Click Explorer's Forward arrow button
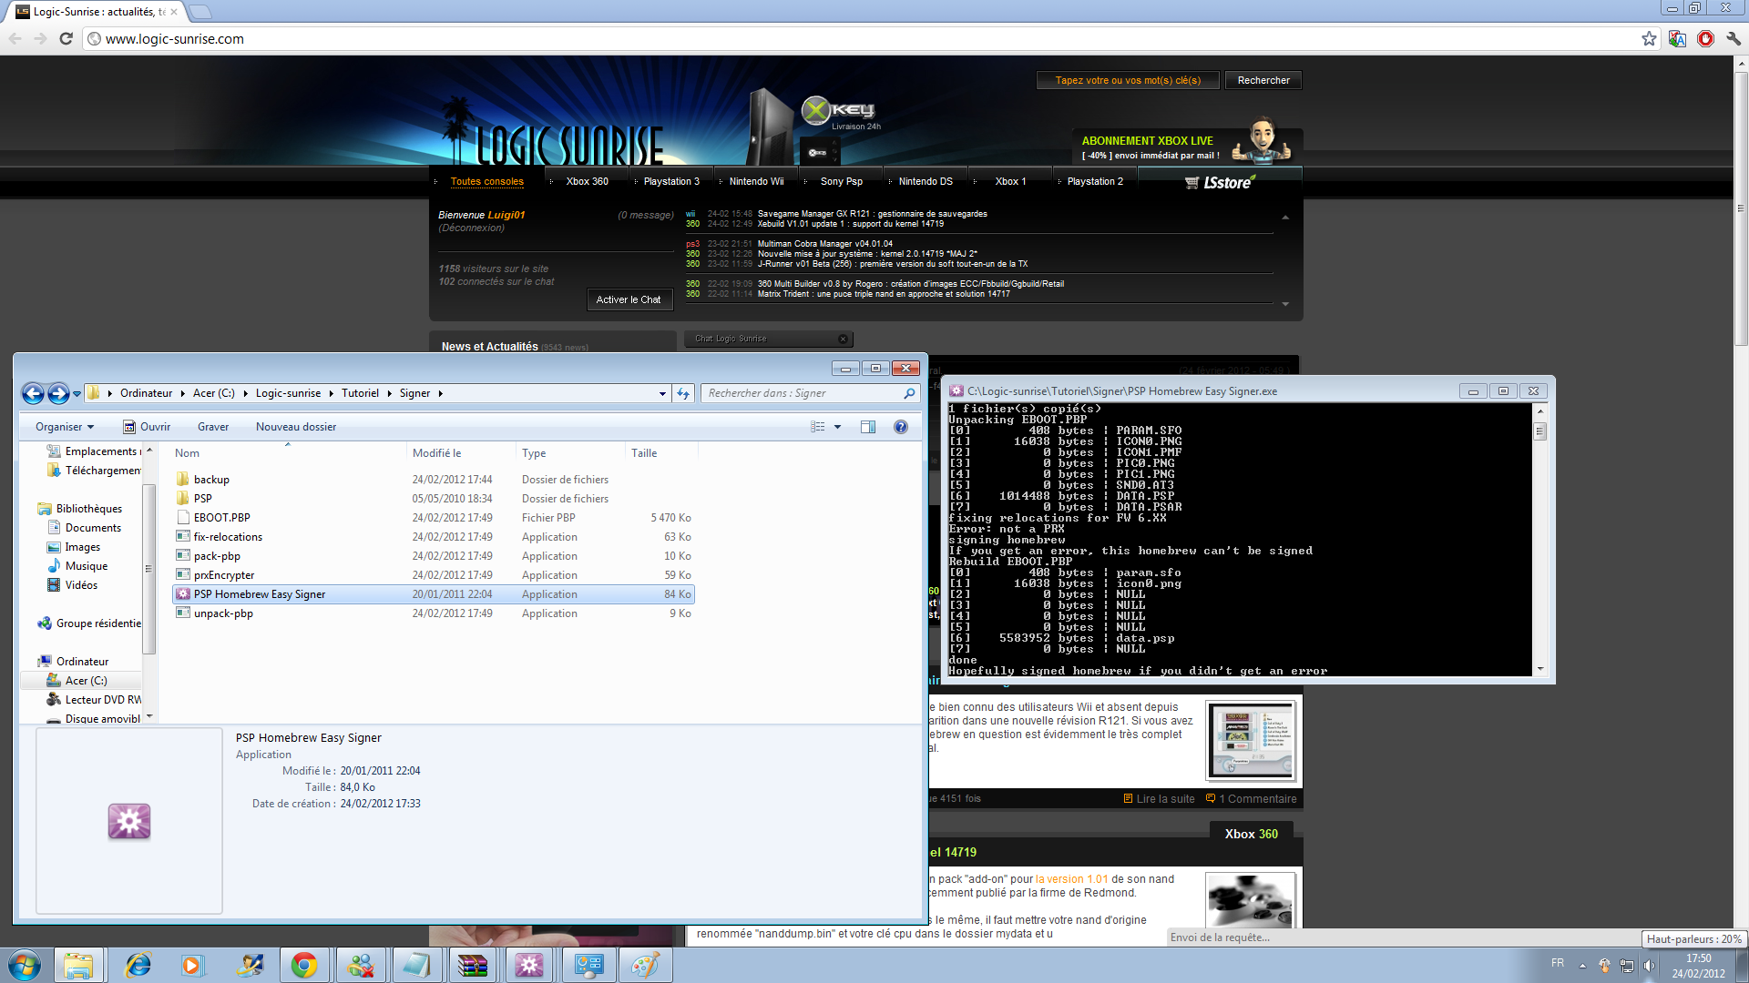The height and width of the screenshot is (983, 1749). tap(58, 393)
